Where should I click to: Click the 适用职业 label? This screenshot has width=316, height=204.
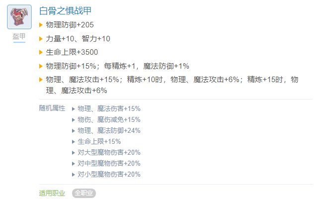(x=52, y=193)
